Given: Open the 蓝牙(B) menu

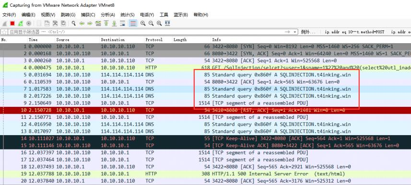Looking at the screenshot, I should click(181, 15).
